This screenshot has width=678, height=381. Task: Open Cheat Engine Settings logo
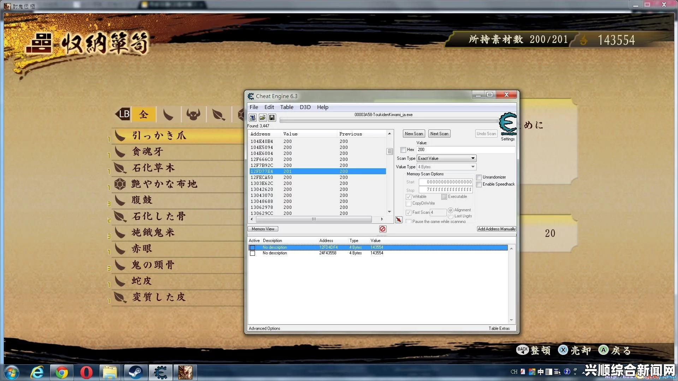[x=508, y=124]
